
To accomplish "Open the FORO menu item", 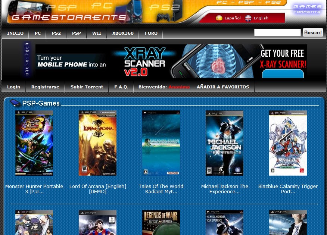I will 151,33.
